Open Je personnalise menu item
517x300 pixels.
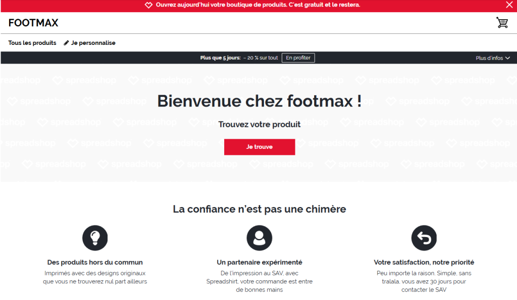(90, 43)
